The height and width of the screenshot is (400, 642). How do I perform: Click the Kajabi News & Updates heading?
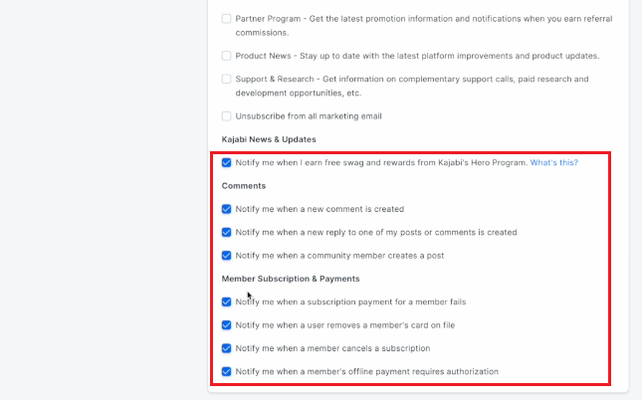pos(269,139)
